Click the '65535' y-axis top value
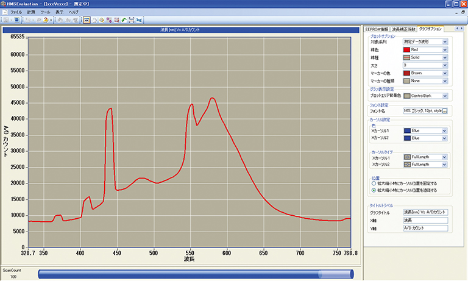Viewport: 468px width, 281px height. click(x=17, y=37)
